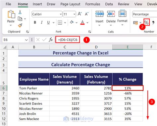The width and height of the screenshot is (157, 126).
Task: Click Increase Font Size icon
Action: click(x=80, y=14)
